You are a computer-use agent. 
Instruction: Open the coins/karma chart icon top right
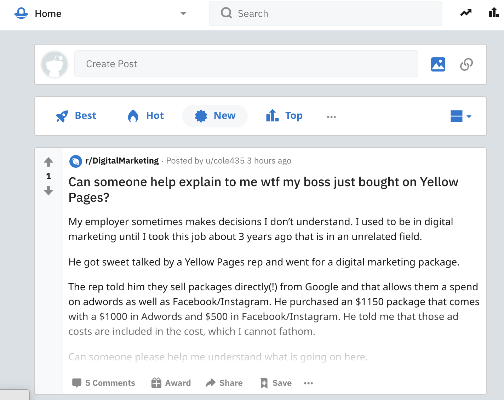coord(493,13)
